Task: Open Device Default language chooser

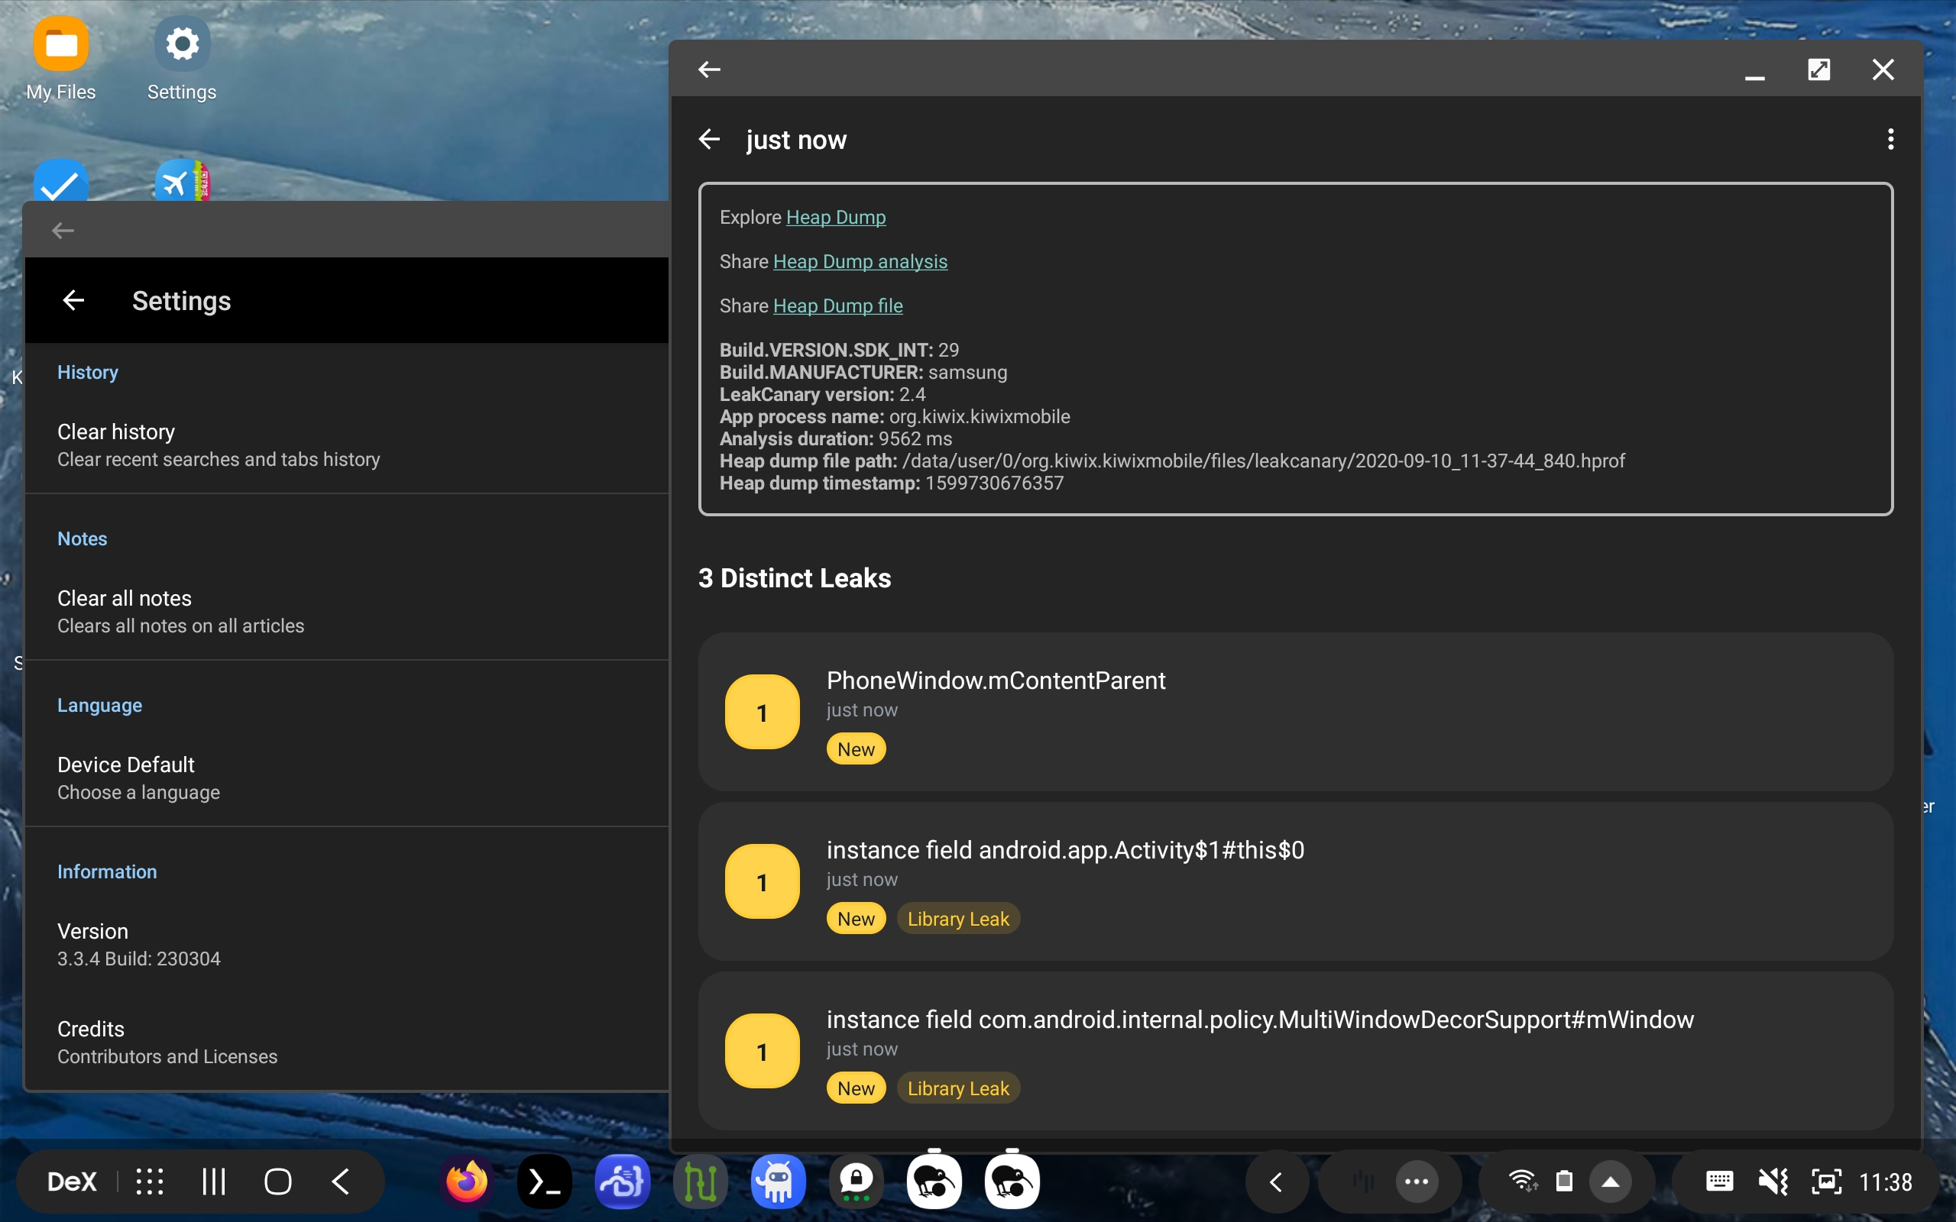Action: pyautogui.click(x=348, y=777)
